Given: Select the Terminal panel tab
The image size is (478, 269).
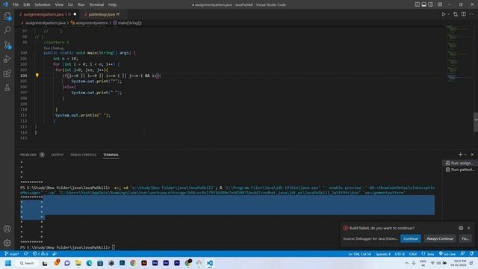Looking at the screenshot, I should coord(111,155).
